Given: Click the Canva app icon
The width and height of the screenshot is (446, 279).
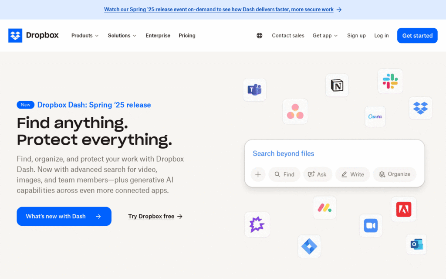Looking at the screenshot, I should pyautogui.click(x=375, y=116).
